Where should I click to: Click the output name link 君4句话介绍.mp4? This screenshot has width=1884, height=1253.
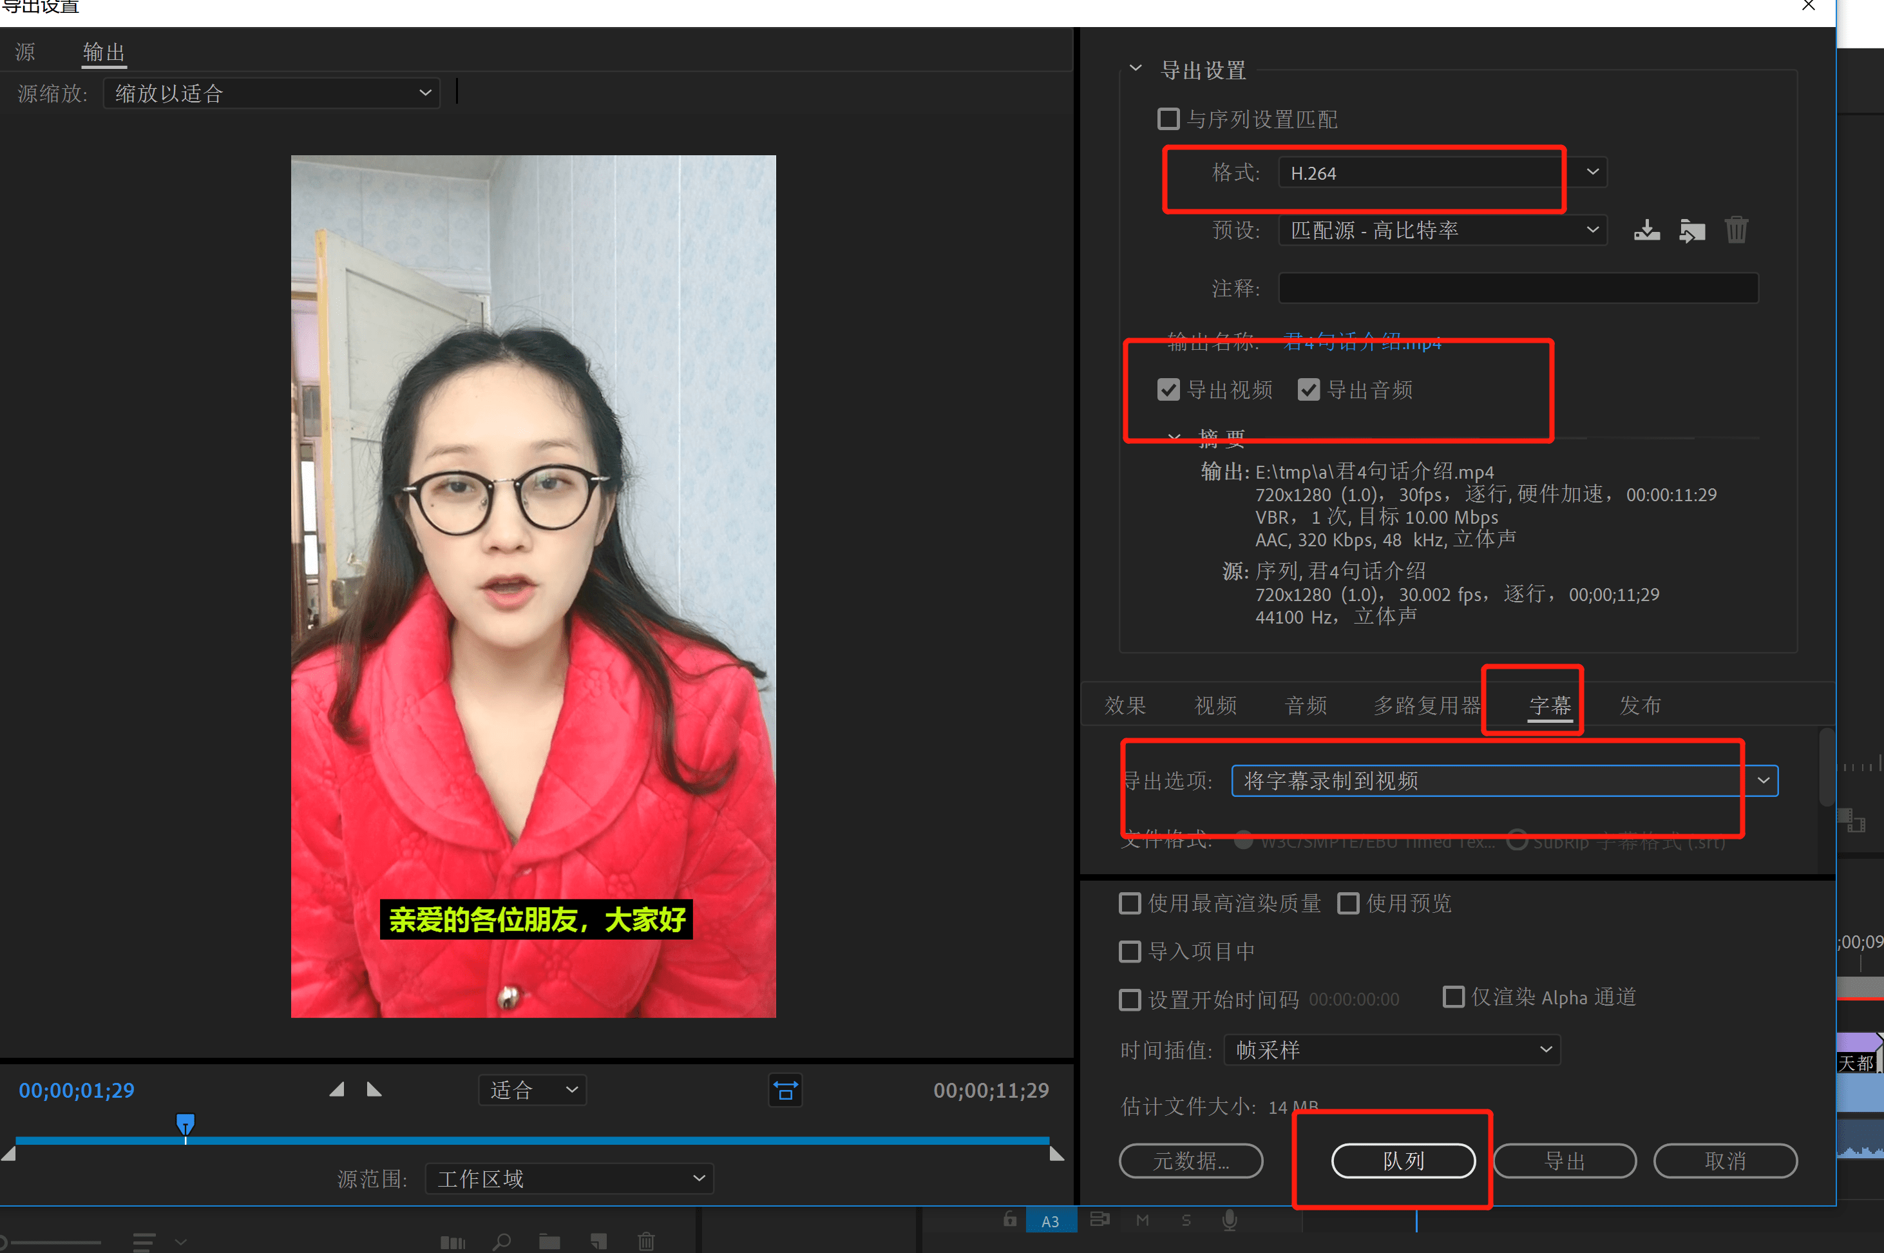point(1362,342)
